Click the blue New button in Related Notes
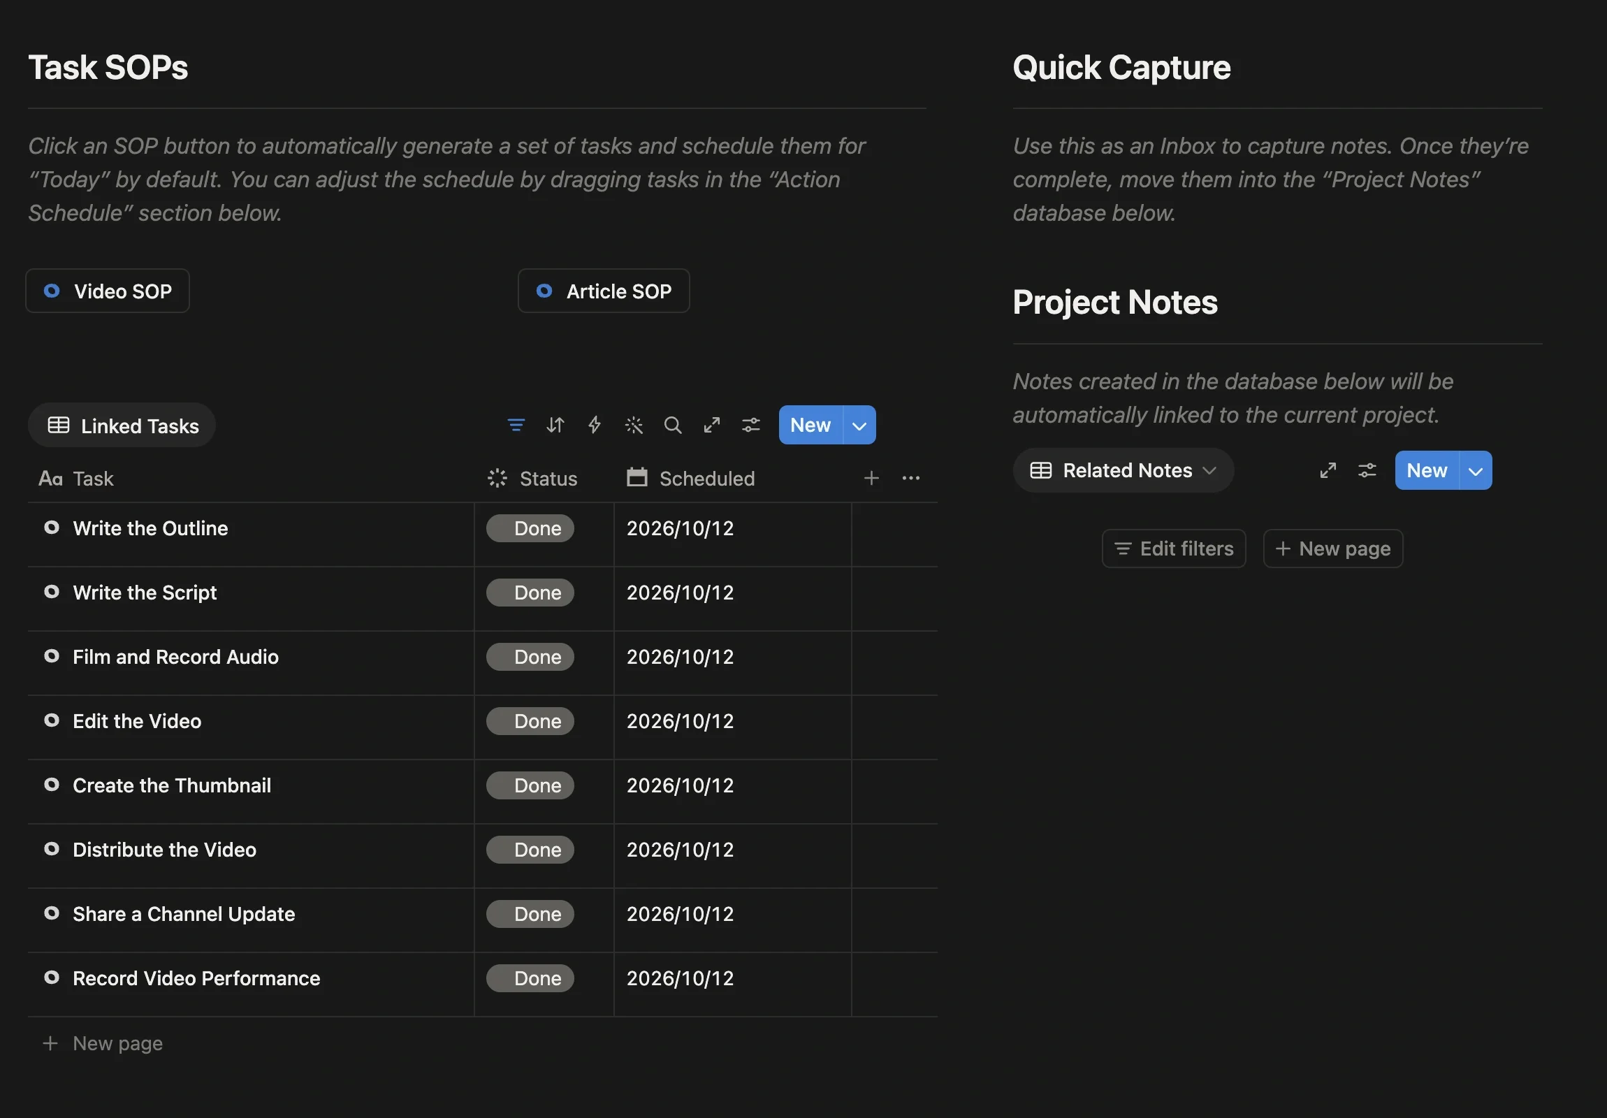The width and height of the screenshot is (1607, 1118). pos(1427,470)
